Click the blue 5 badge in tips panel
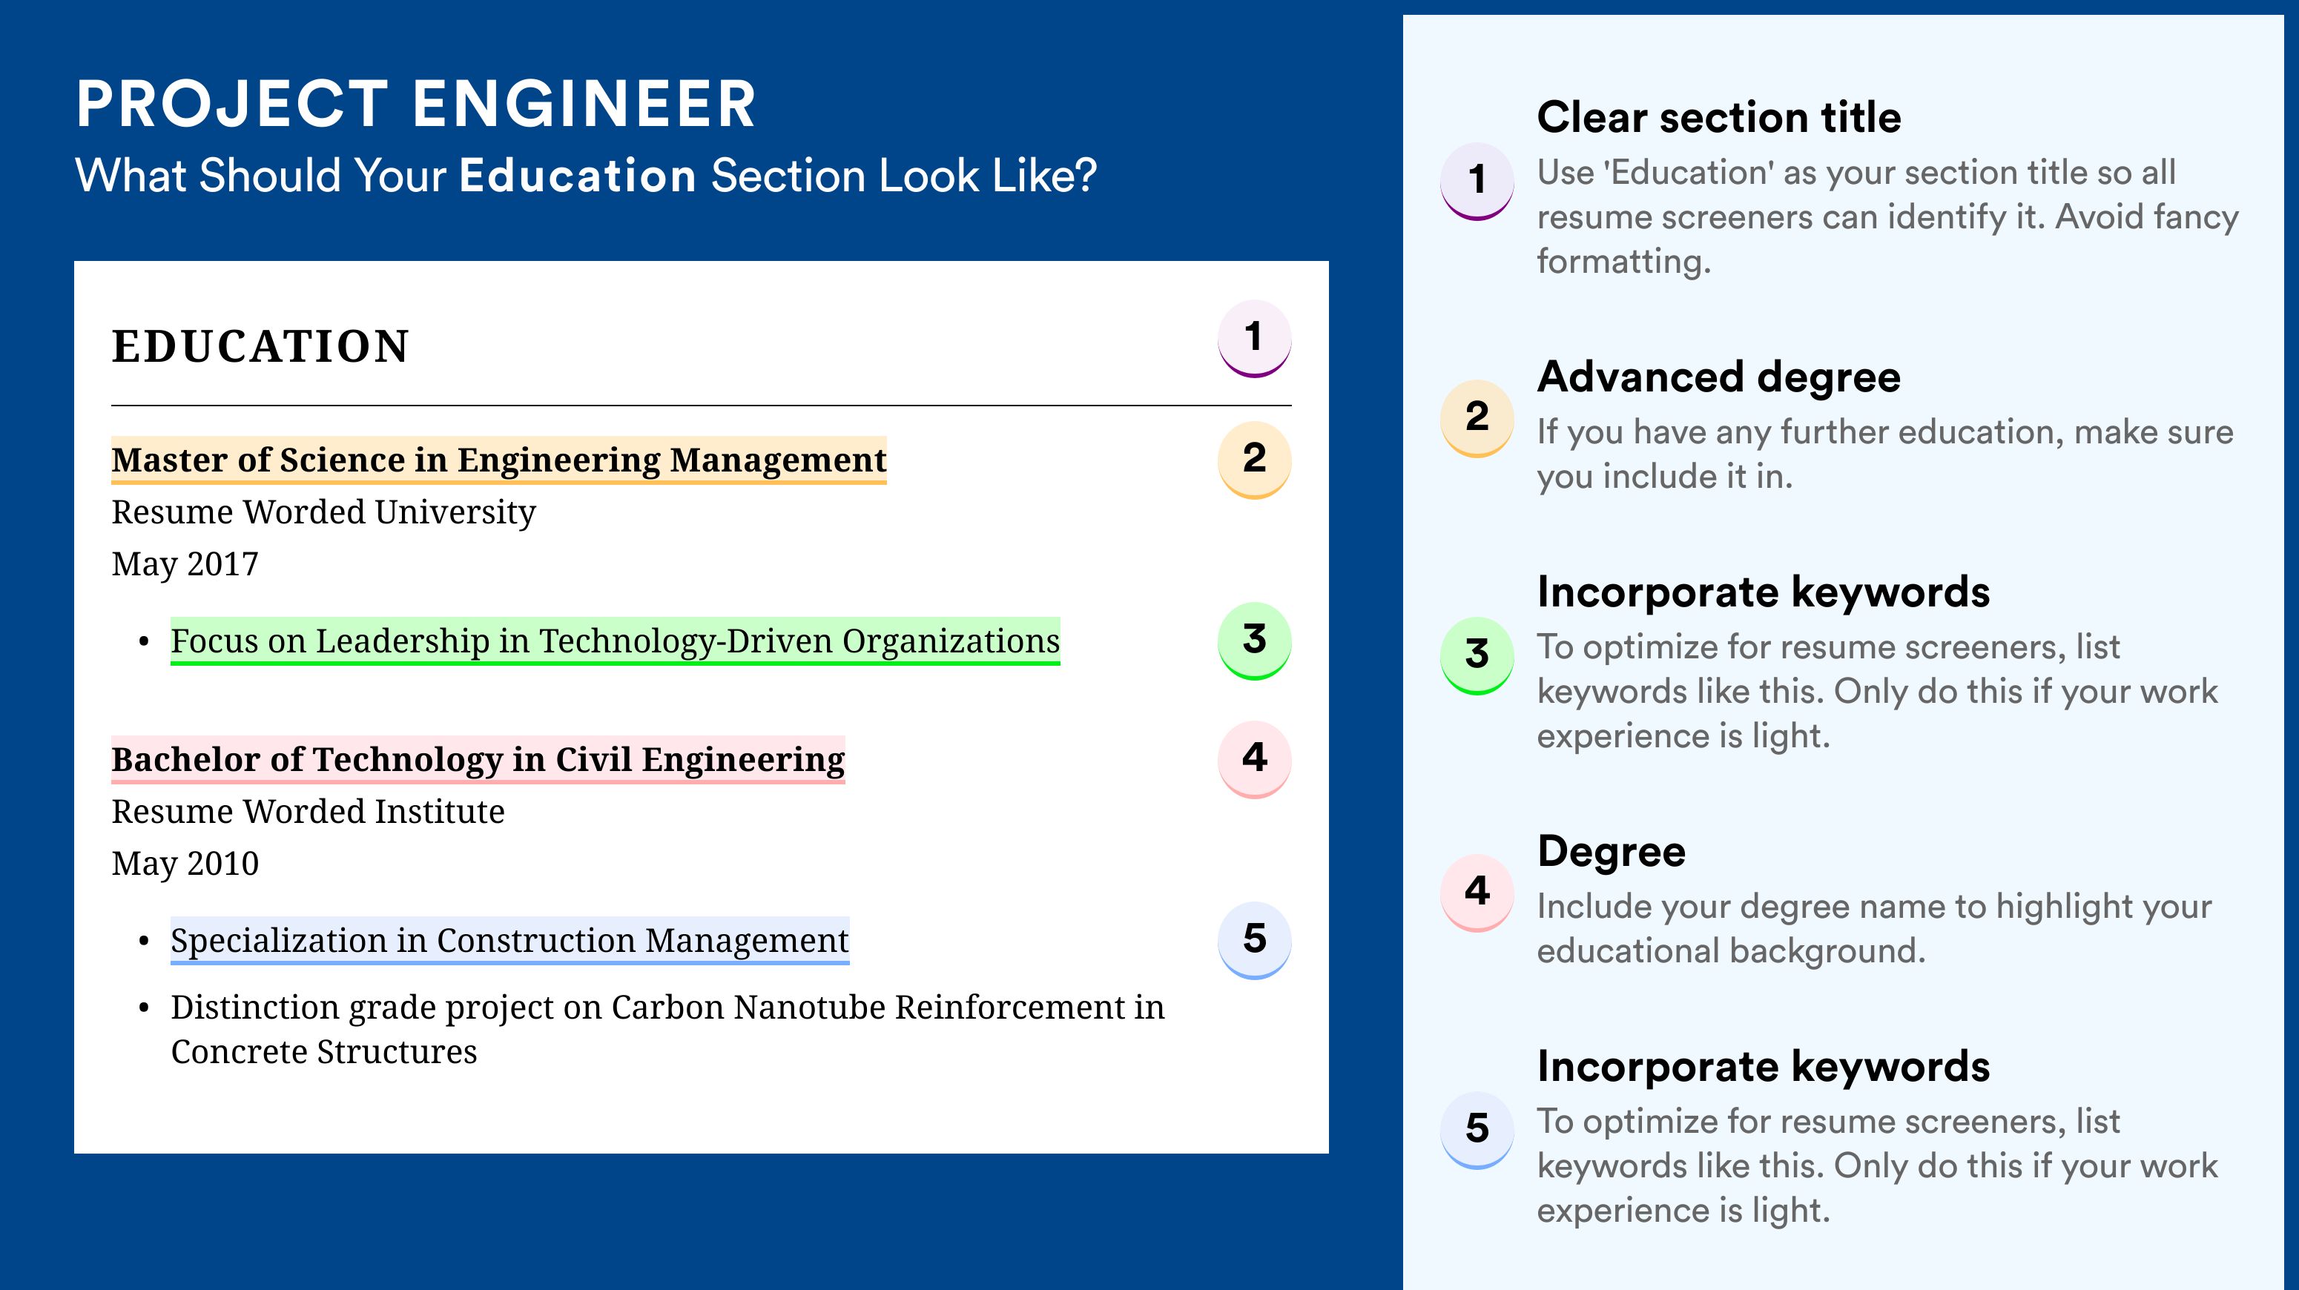Image resolution: width=2299 pixels, height=1290 pixels. [1477, 1128]
